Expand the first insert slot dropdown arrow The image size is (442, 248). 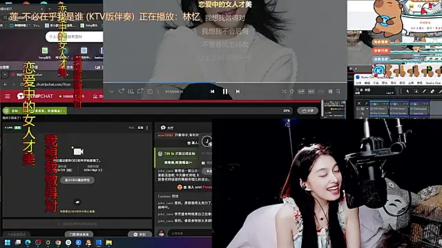click(384, 104)
